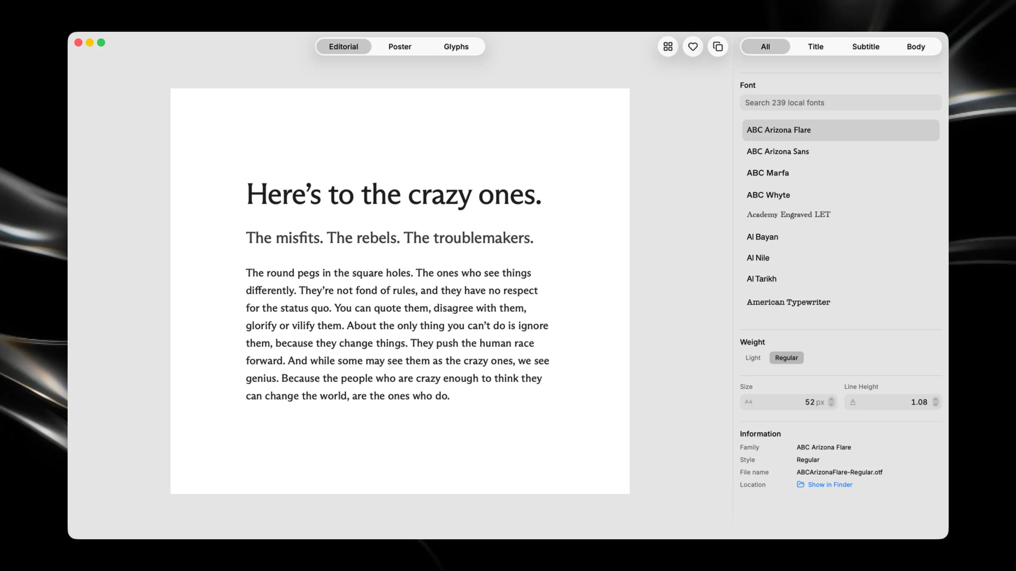Click the body paragraph starting The round pegs
The height and width of the screenshot is (571, 1016).
[397, 334]
